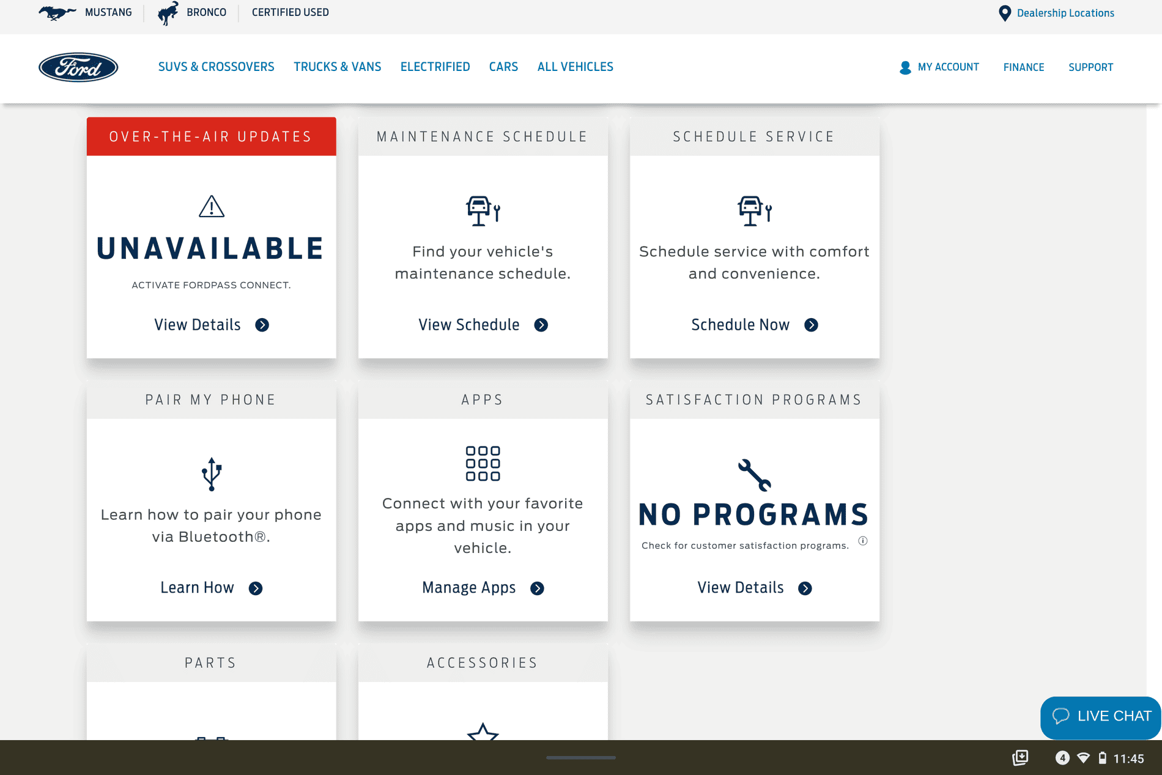Screen dimensions: 1162x775
Task: Click the Mustang pony icon
Action: pyautogui.click(x=57, y=13)
